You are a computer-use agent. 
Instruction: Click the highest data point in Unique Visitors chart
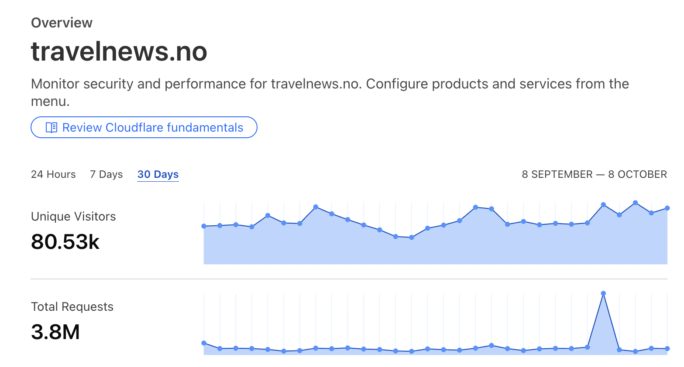click(635, 203)
